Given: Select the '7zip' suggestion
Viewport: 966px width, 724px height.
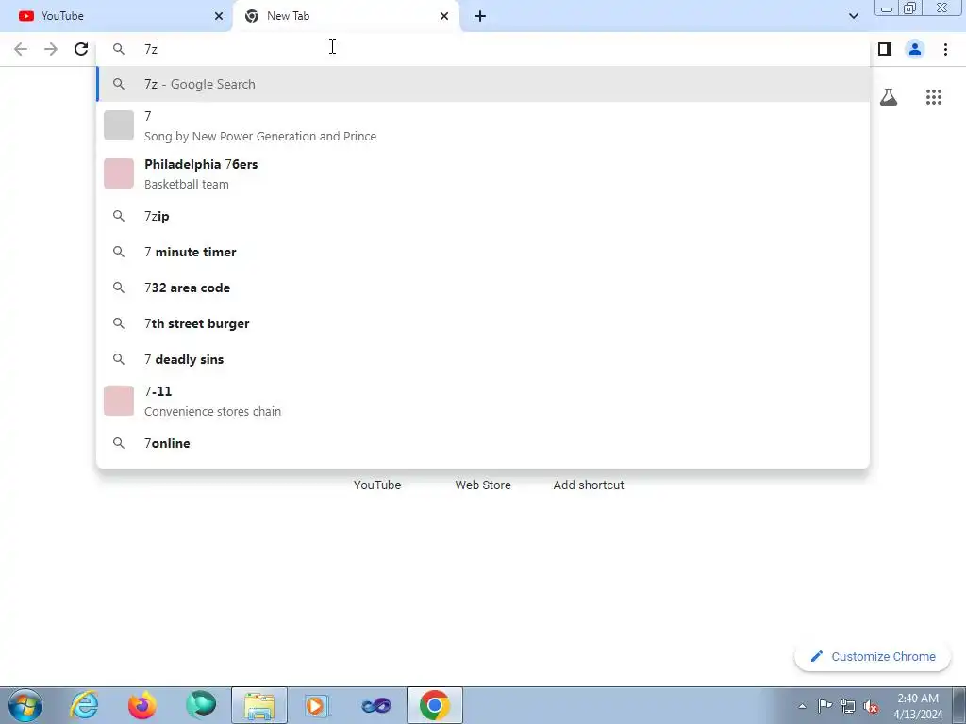Looking at the screenshot, I should [x=483, y=216].
